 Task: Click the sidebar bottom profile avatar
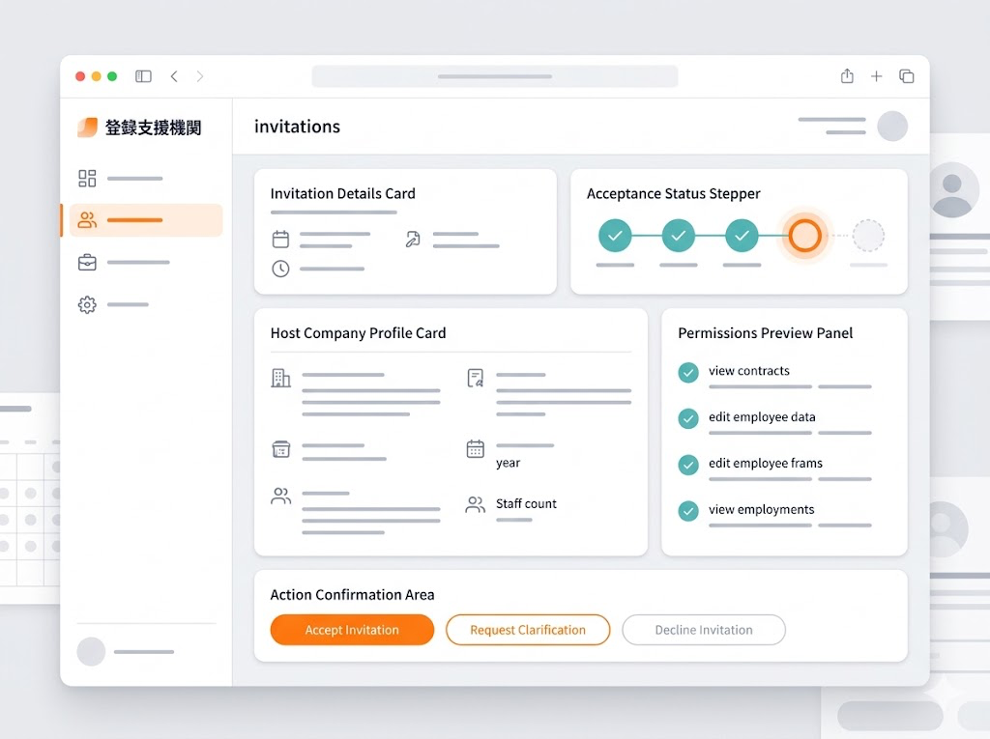[91, 651]
